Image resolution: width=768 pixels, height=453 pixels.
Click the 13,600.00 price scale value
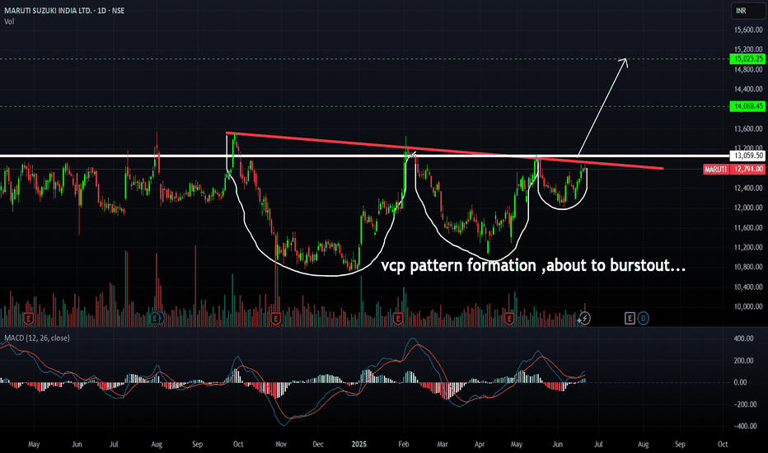748,128
